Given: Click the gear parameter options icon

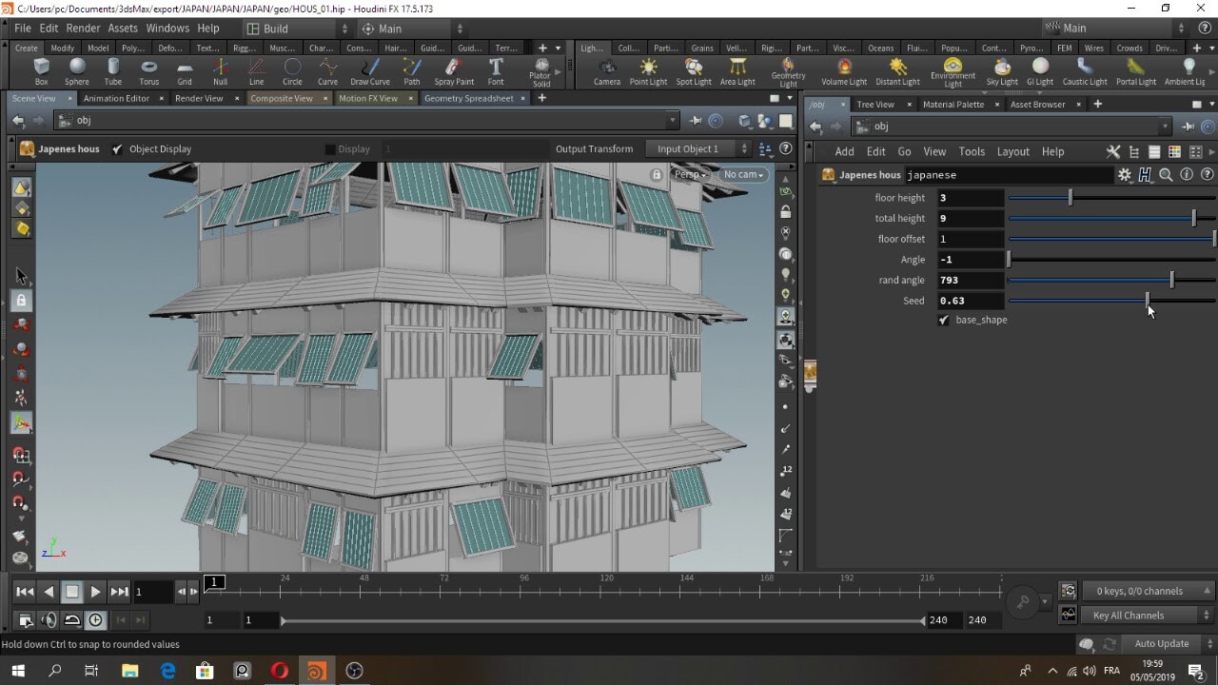Looking at the screenshot, I should [1125, 174].
